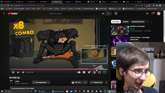Open Caravan Palace - Lone Digger title
This screenshot has height=93, width=165.
coord(140,38)
